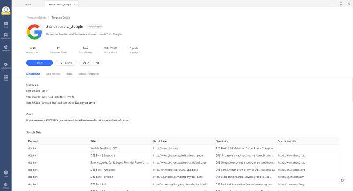Screen dimensions: 353x191
Task: Click the floating help circle icon
Action: (342, 180)
